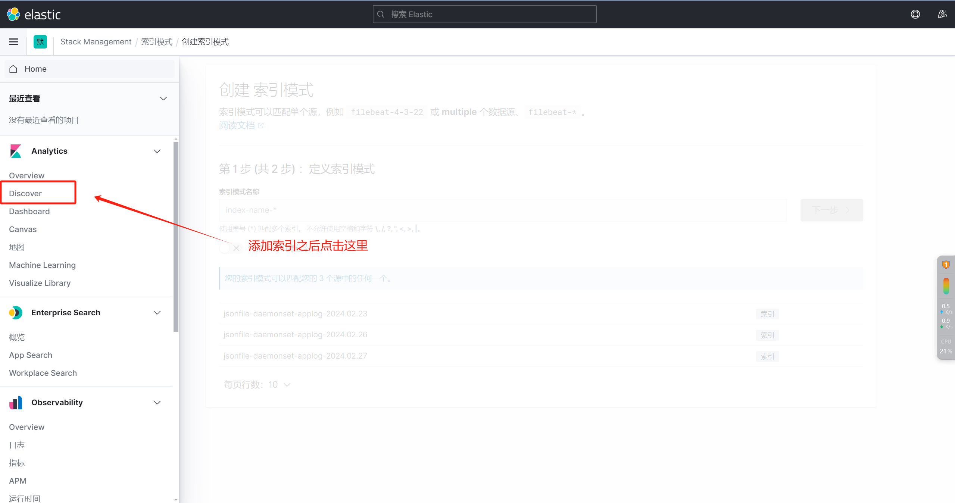
Task: Click the Analytics Kibana logo icon
Action: [x=16, y=151]
